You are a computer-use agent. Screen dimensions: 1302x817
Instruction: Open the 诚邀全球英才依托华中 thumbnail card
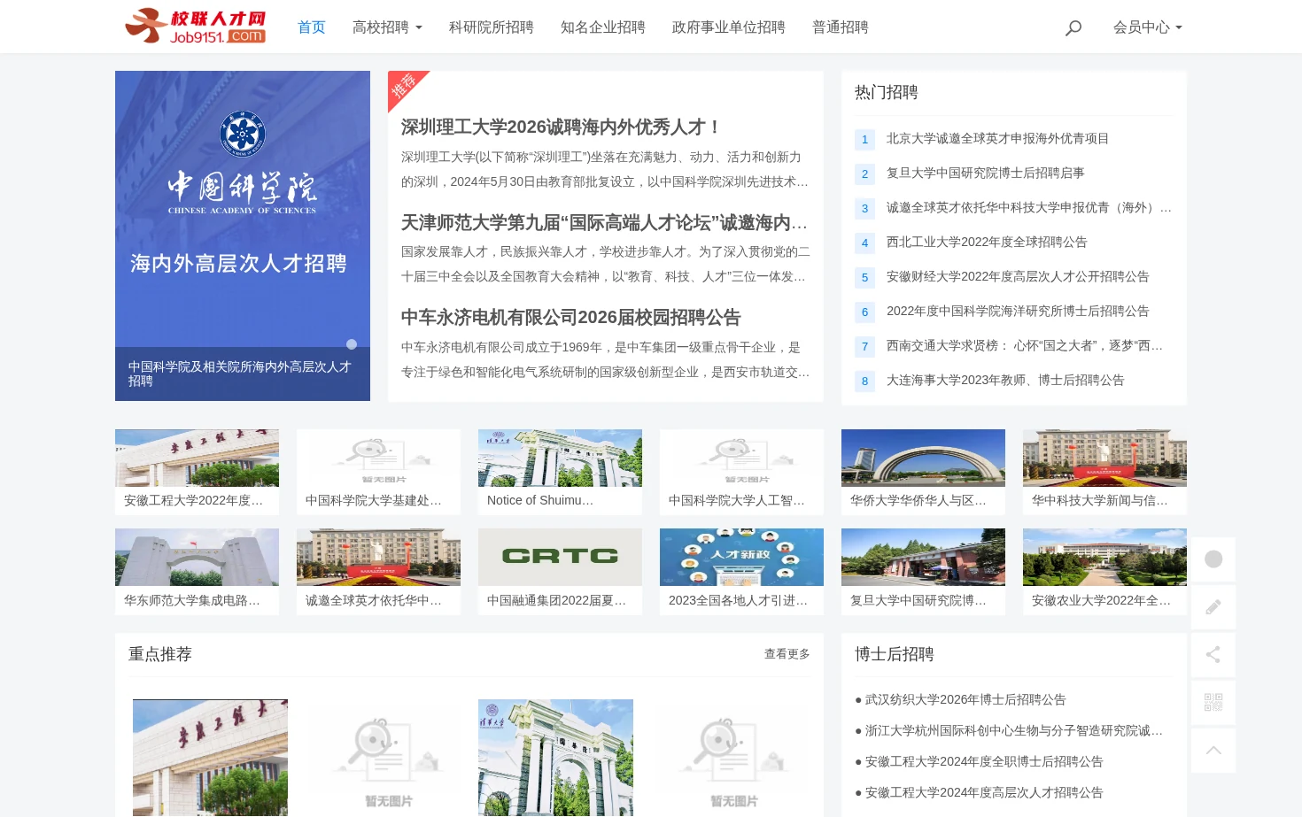pos(378,571)
